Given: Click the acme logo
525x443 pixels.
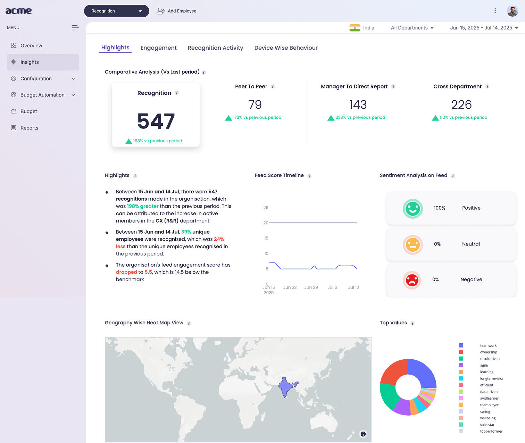Looking at the screenshot, I should [x=18, y=11].
